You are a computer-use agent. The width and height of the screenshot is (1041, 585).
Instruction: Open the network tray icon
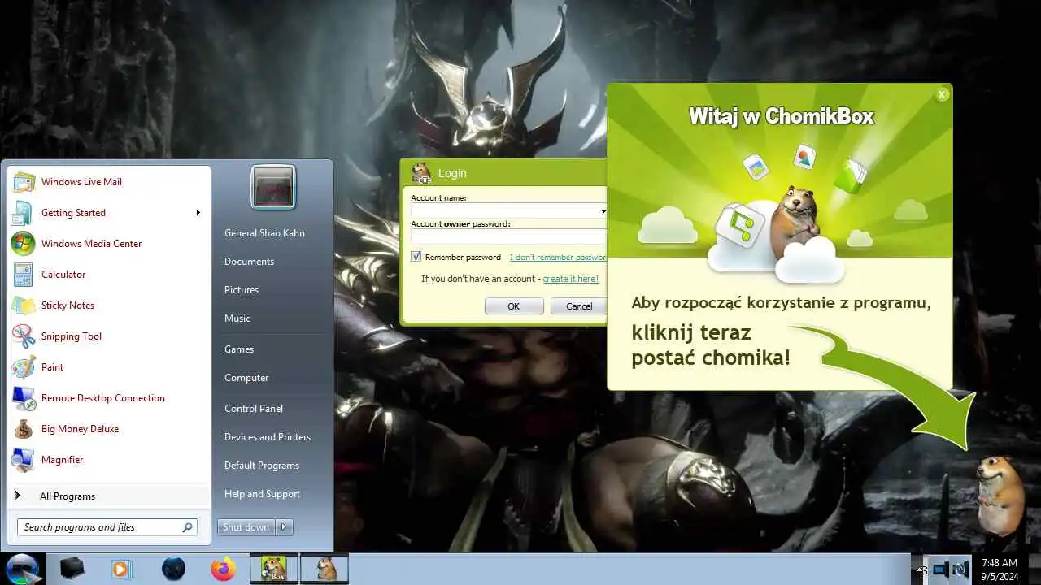[942, 570]
